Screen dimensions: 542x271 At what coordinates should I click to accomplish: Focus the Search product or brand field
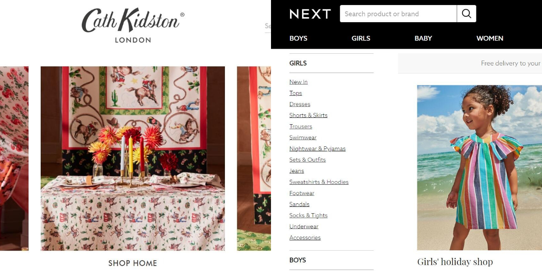click(x=398, y=14)
